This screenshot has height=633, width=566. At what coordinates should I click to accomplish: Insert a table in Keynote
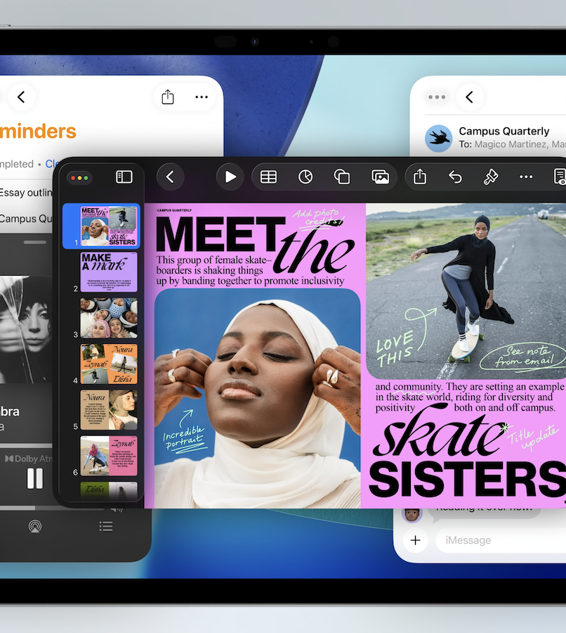click(x=268, y=177)
